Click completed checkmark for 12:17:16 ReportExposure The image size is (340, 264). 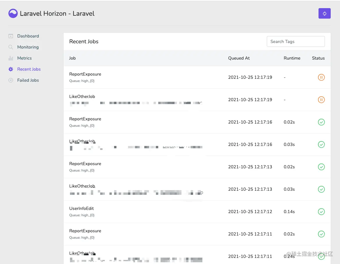(321, 122)
